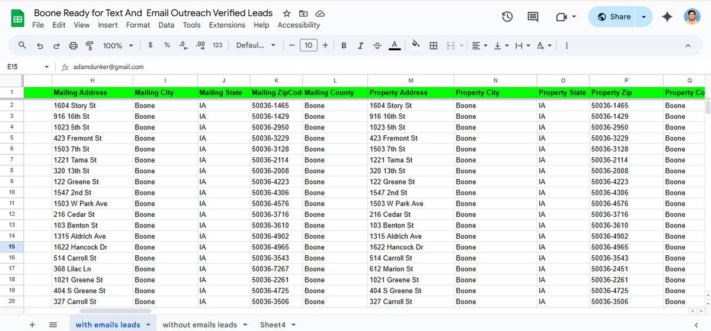The height and width of the screenshot is (331, 711).
Task: Open the comments panel icon
Action: point(533,17)
